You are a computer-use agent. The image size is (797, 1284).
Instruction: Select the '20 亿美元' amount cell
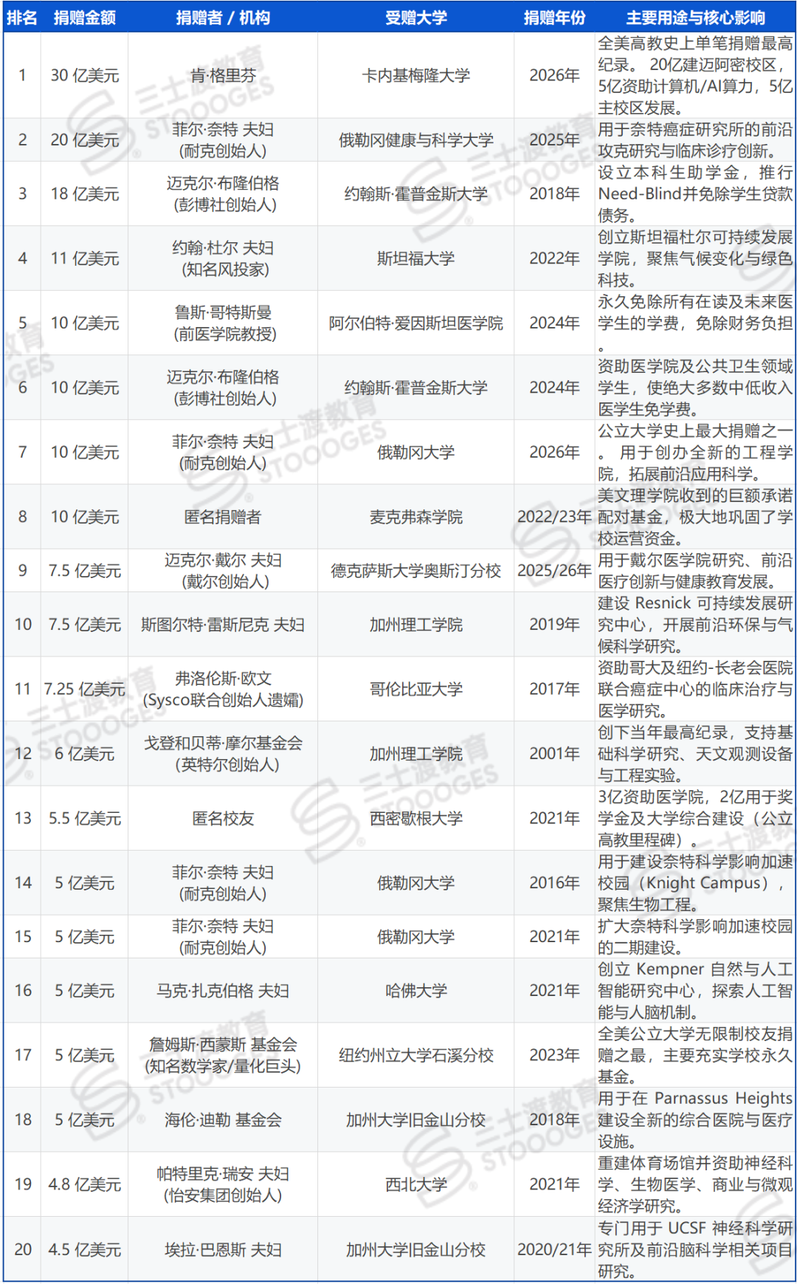pos(85,140)
